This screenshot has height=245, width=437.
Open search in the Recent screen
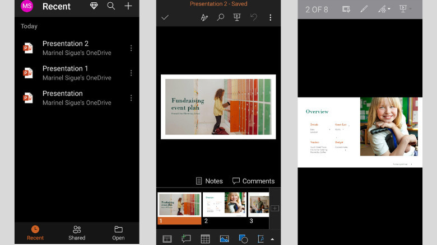111,6
